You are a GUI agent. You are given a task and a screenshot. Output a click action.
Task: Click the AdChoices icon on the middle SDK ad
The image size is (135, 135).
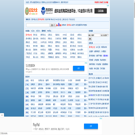click(x=86, y=63)
